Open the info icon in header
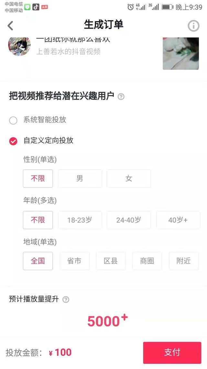This screenshot has height=369, width=207. click(x=193, y=26)
